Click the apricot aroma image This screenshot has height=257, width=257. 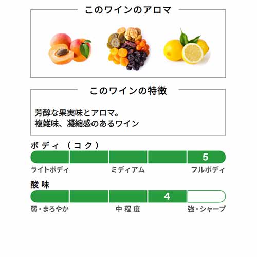click(70, 49)
